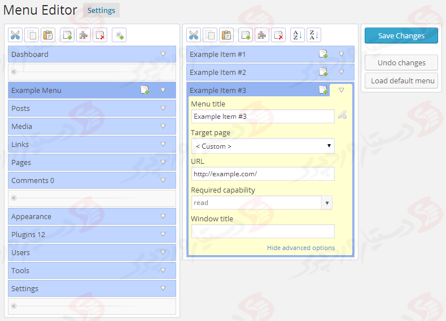
Task: Focus the Required capability text field
Action: pos(256,203)
